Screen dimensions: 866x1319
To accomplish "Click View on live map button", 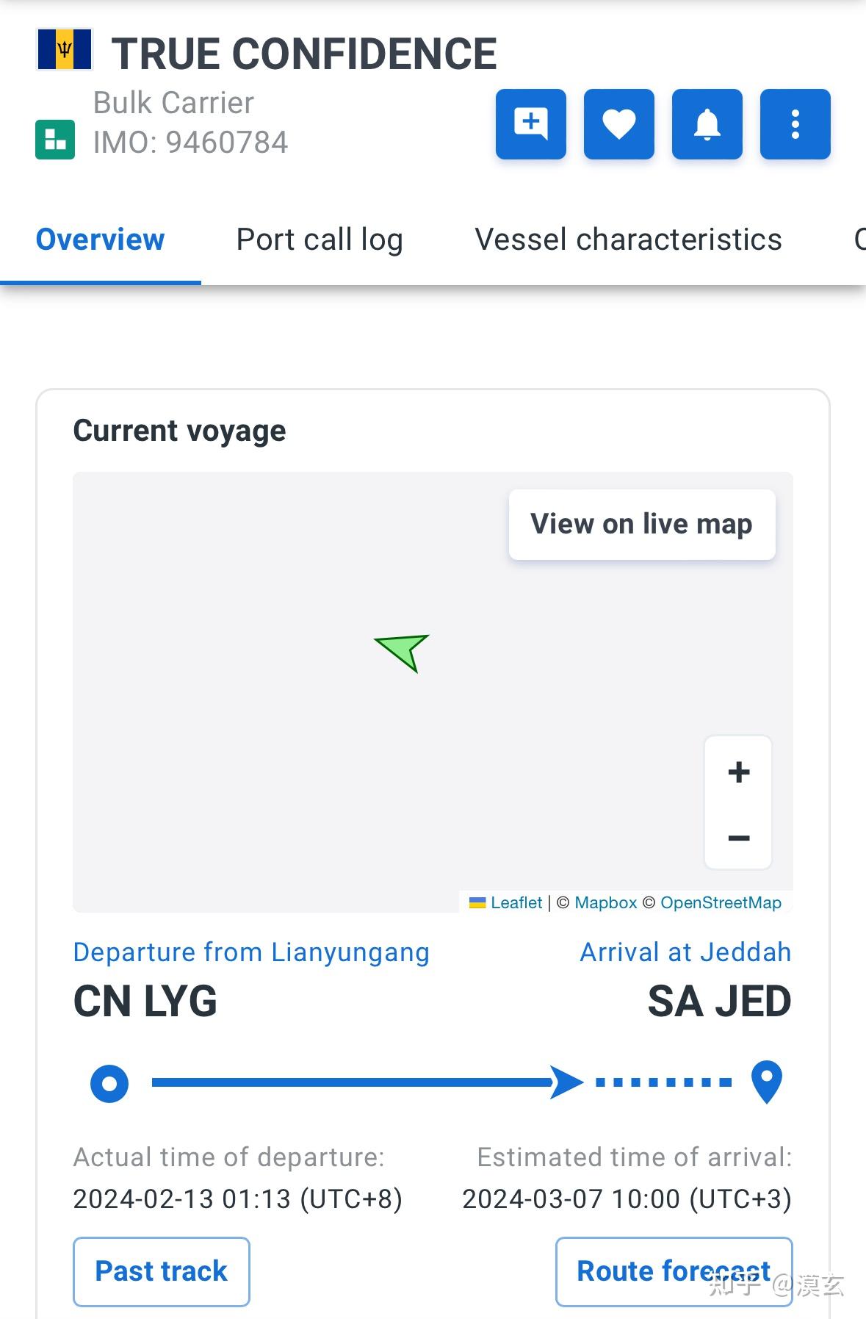I will click(642, 524).
